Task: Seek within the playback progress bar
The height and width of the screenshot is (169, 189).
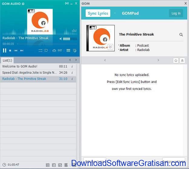Action: pyautogui.click(x=47, y=44)
